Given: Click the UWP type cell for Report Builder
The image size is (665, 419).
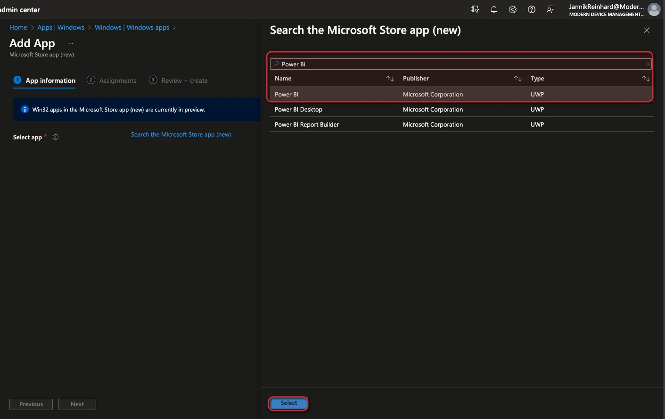Looking at the screenshot, I should tap(537, 124).
